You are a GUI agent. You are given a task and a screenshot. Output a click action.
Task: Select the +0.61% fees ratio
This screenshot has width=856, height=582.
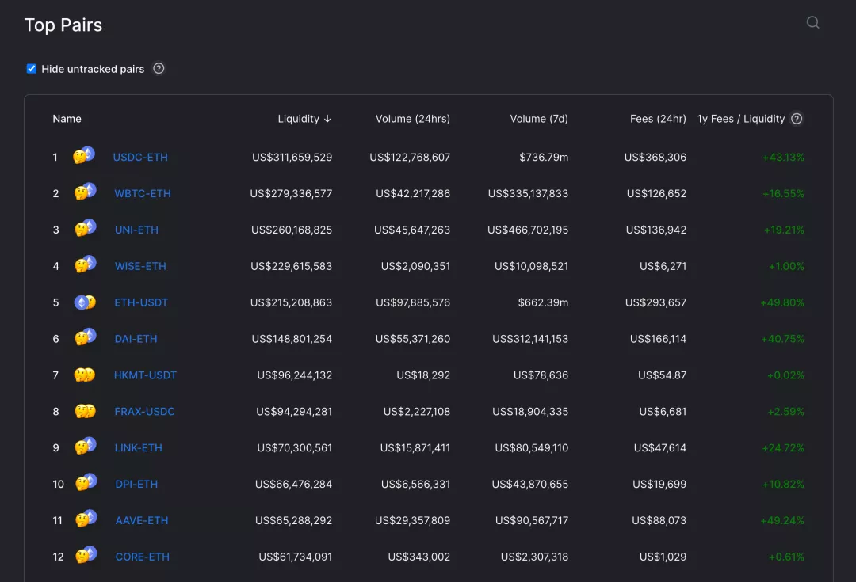click(787, 557)
